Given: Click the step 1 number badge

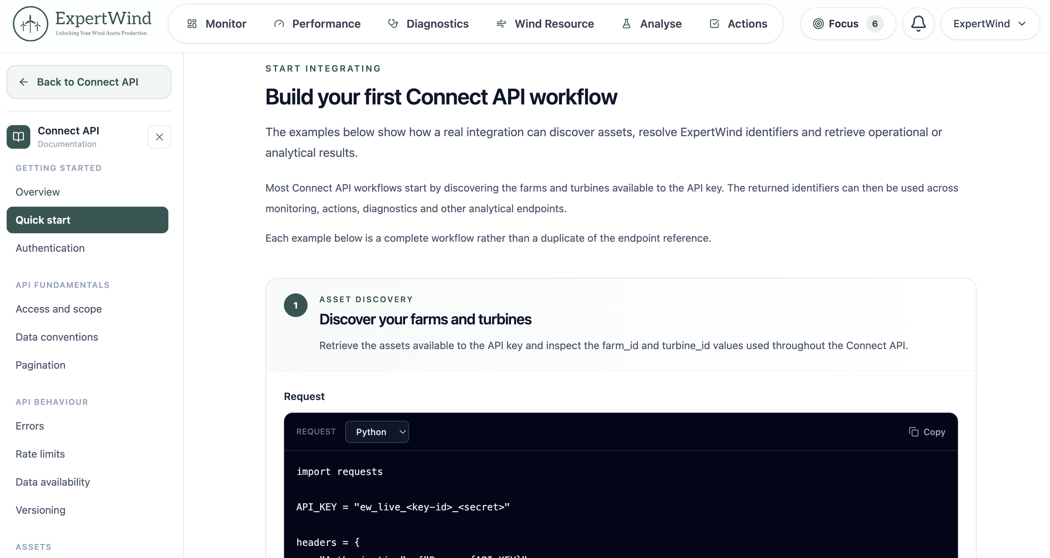Looking at the screenshot, I should tap(295, 305).
